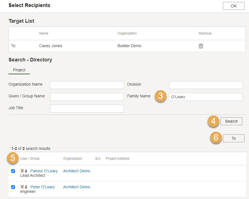Click the person icon beside Peter O'Leary
The width and height of the screenshot is (249, 199).
(26, 187)
